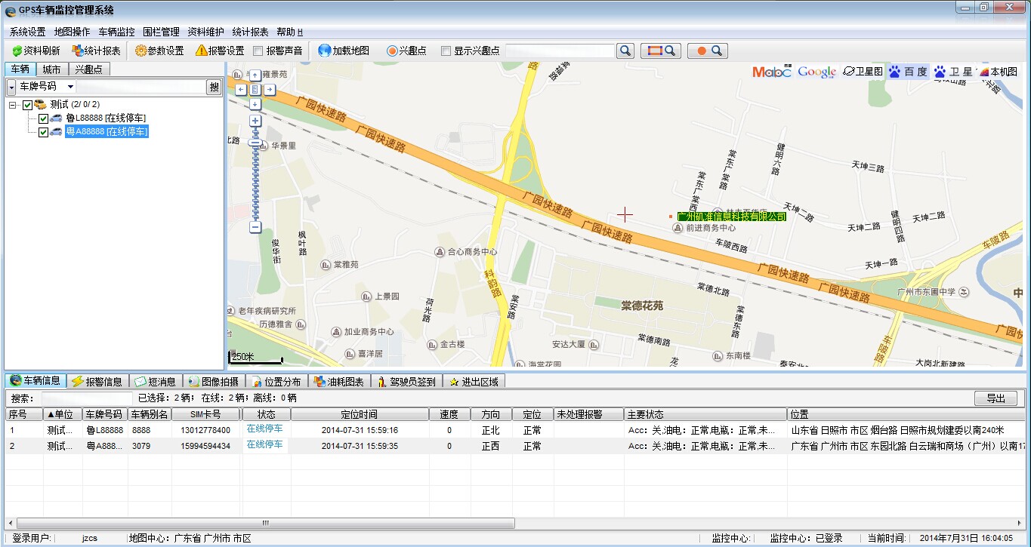Open 报警设置 alarm settings

click(219, 51)
